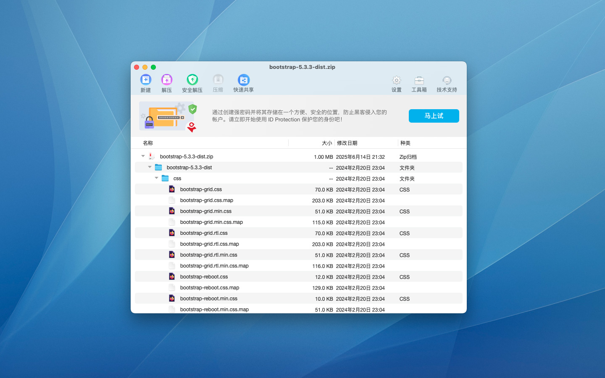Click the zip archive icon of bootstrap-5.3.3-dist.zip

(151, 156)
